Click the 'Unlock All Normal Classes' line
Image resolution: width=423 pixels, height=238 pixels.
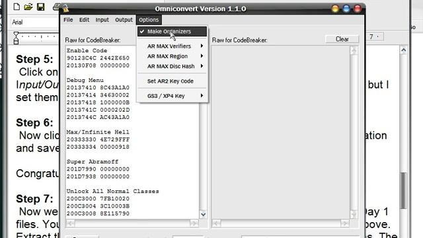113,191
